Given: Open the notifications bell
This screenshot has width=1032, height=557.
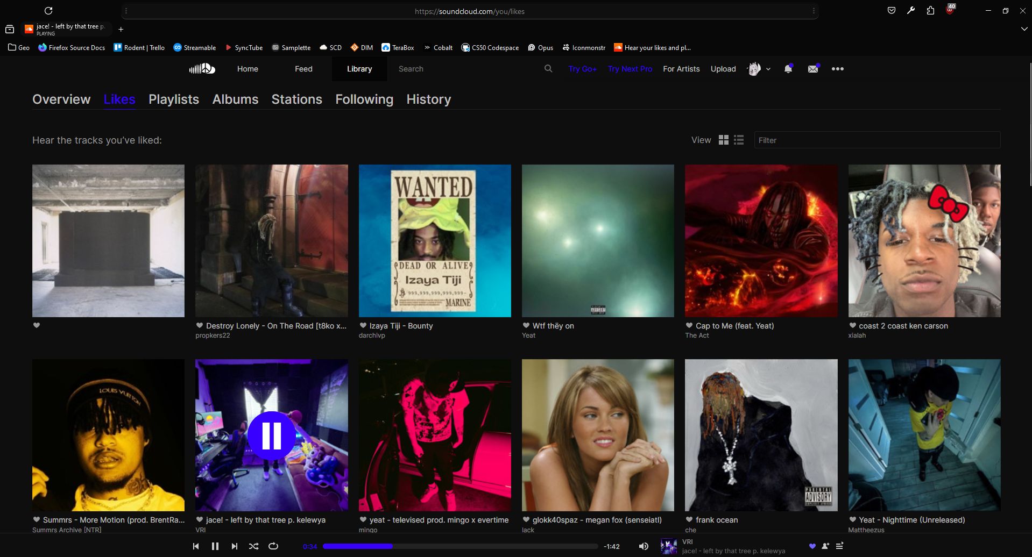Looking at the screenshot, I should (x=788, y=69).
